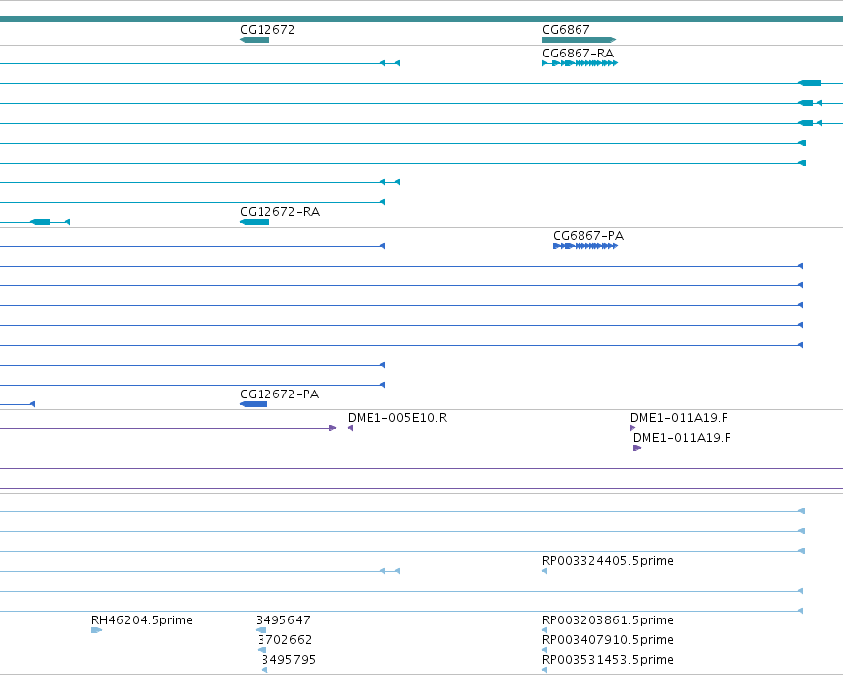Click the RH46204.5prime label
Screen dimensions: 843x675
142,620
